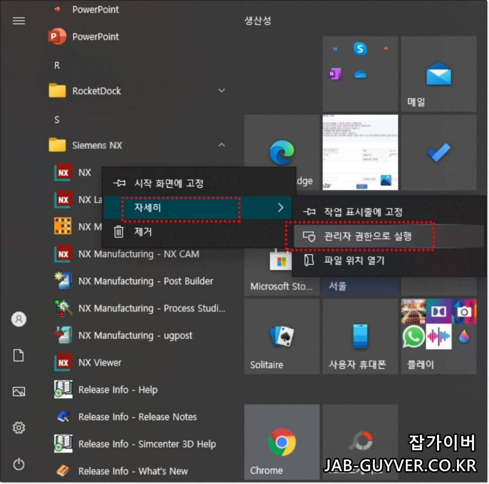Open camera icon in 플레이 tile
Viewport: 489px width, 484px height.
click(x=464, y=312)
